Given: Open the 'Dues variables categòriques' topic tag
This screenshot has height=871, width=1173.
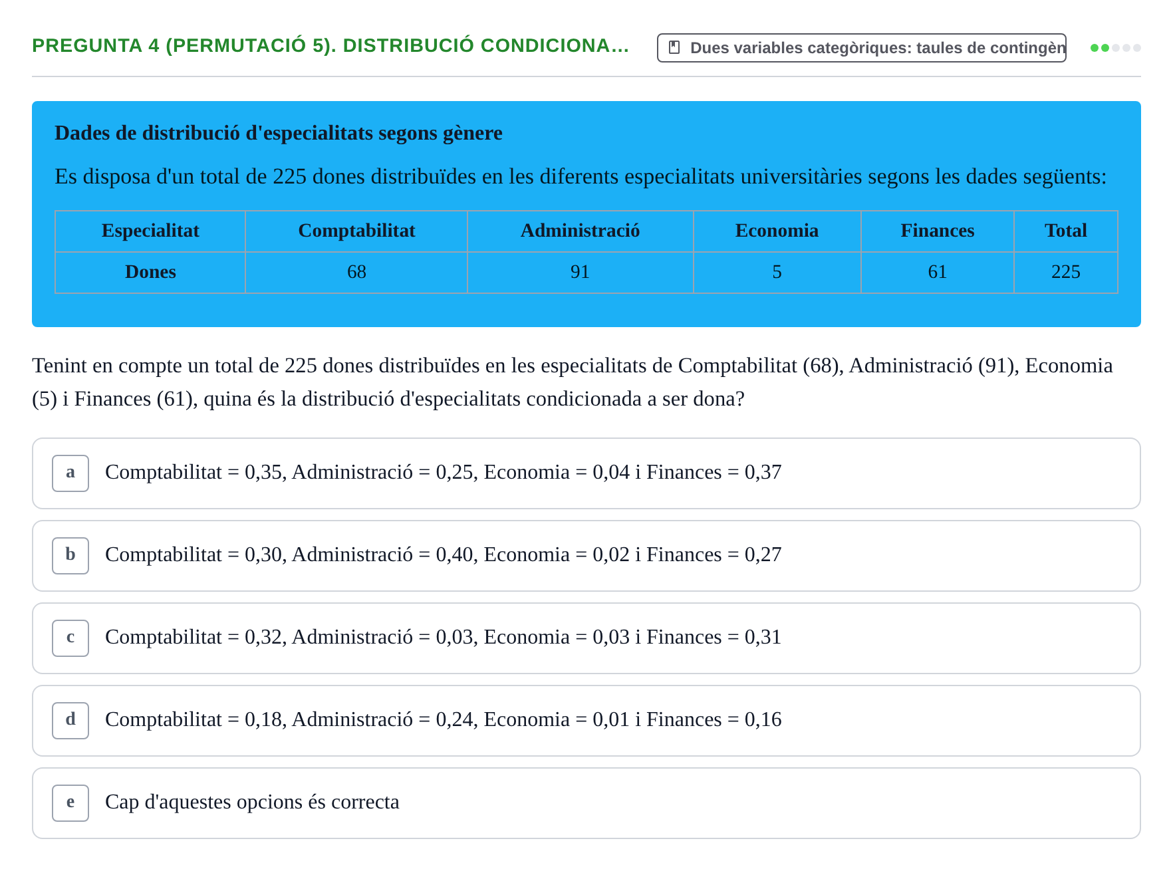Looking at the screenshot, I should click(x=861, y=48).
